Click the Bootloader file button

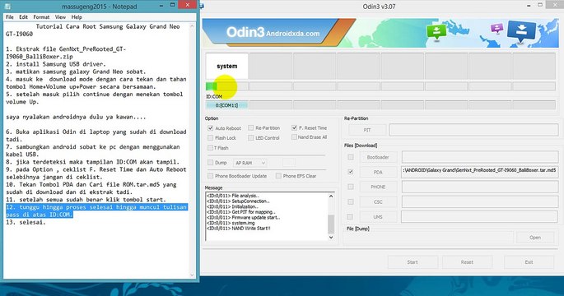point(378,157)
